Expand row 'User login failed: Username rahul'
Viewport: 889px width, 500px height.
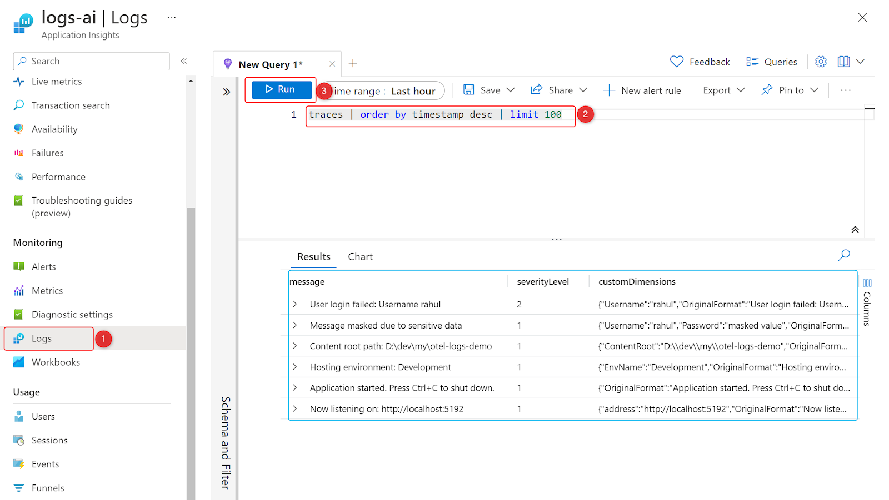click(295, 304)
